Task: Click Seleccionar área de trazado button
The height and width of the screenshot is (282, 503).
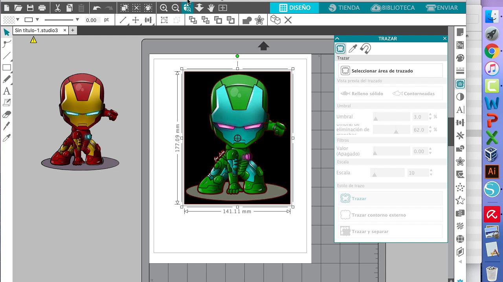Action: tap(391, 71)
